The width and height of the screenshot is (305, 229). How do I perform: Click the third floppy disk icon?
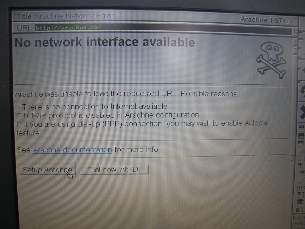coord(301,144)
